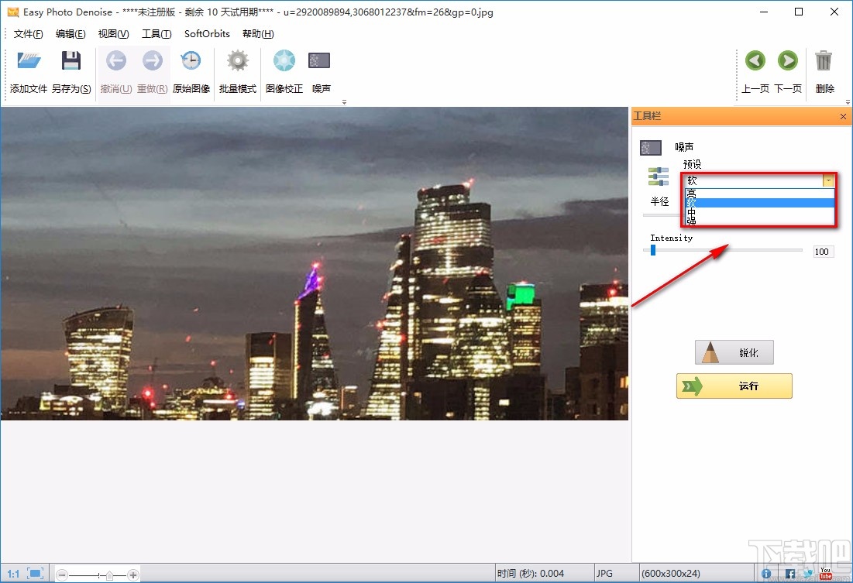Close the 工具栏 tool panel

[x=843, y=116]
